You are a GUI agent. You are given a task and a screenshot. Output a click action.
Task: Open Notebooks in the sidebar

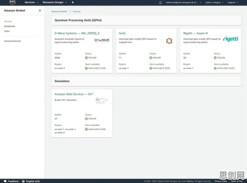(10, 26)
